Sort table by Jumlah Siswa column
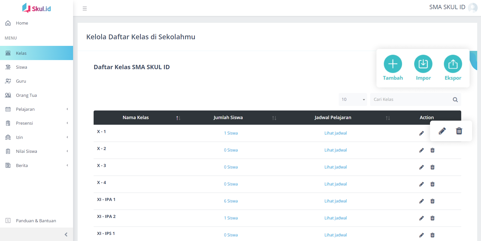 tap(274, 118)
